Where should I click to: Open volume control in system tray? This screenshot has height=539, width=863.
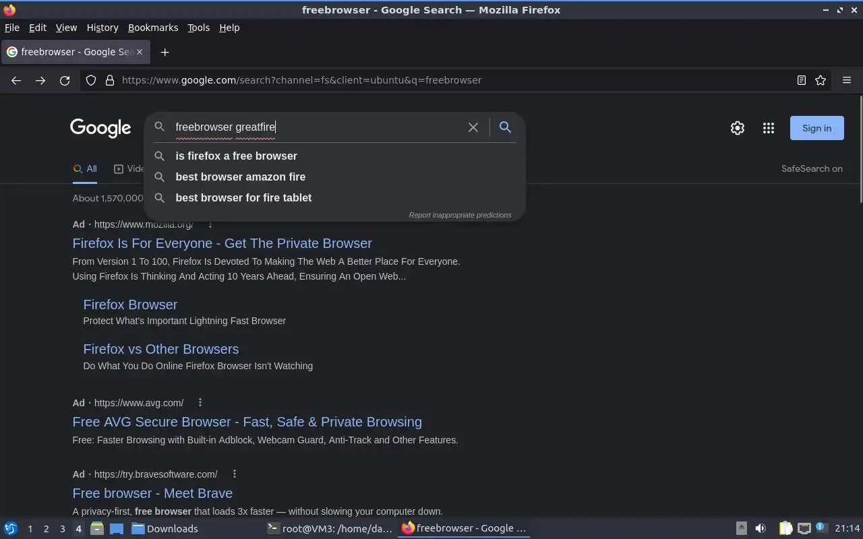pos(761,528)
